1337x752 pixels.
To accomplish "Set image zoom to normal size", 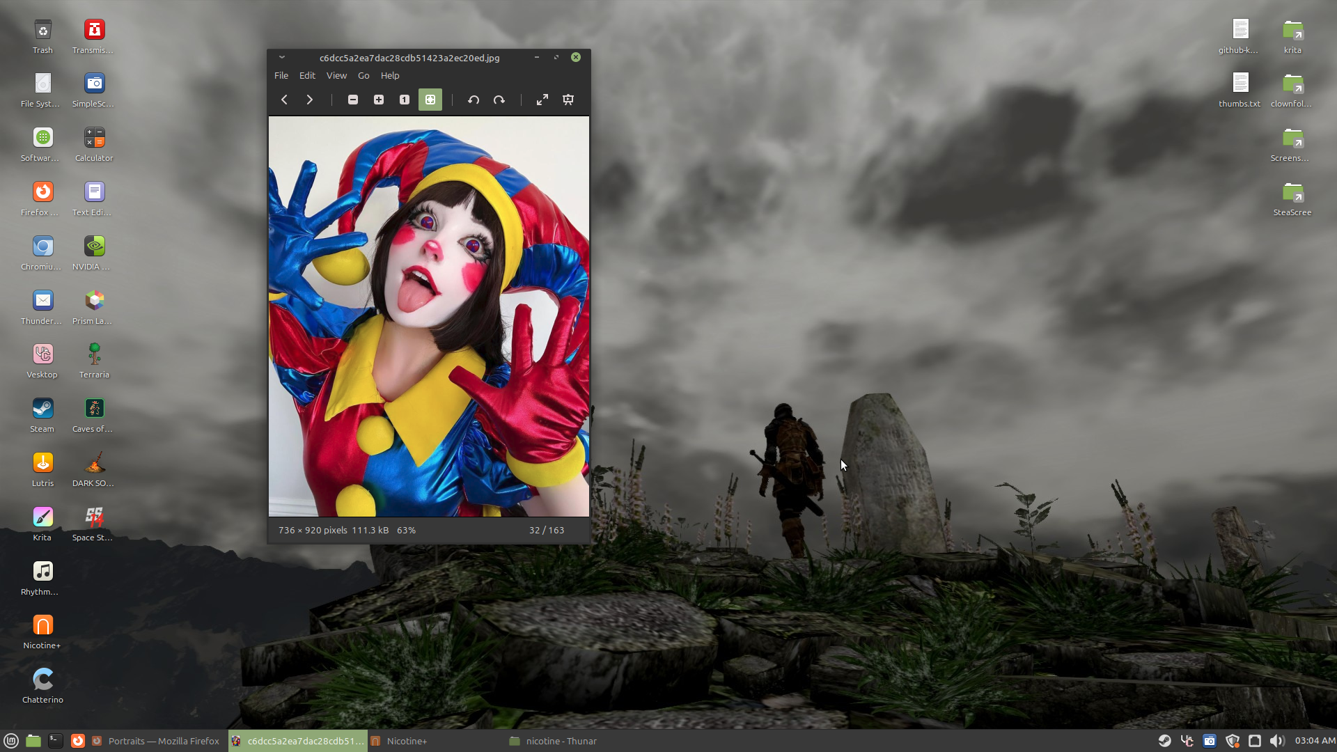I will click(405, 100).
